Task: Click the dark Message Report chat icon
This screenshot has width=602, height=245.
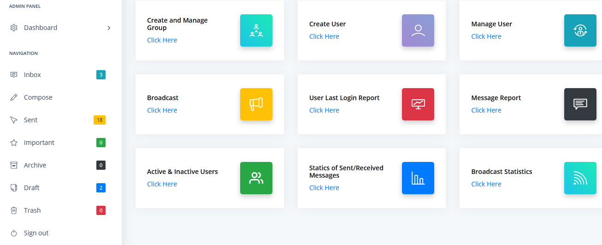Action: [580, 104]
